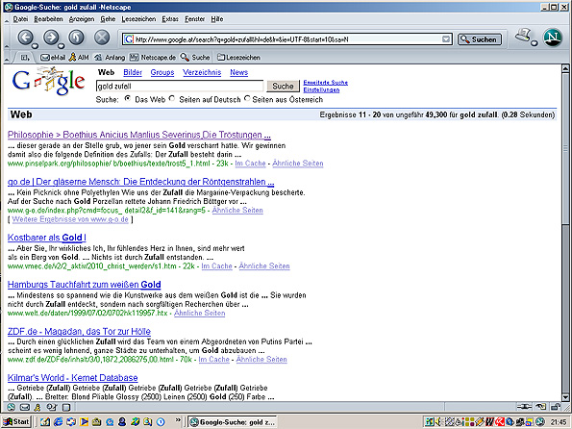The image size is (572, 429).
Task: Open 'Kilmar's World - Kernet Database' result
Action: tap(73, 377)
